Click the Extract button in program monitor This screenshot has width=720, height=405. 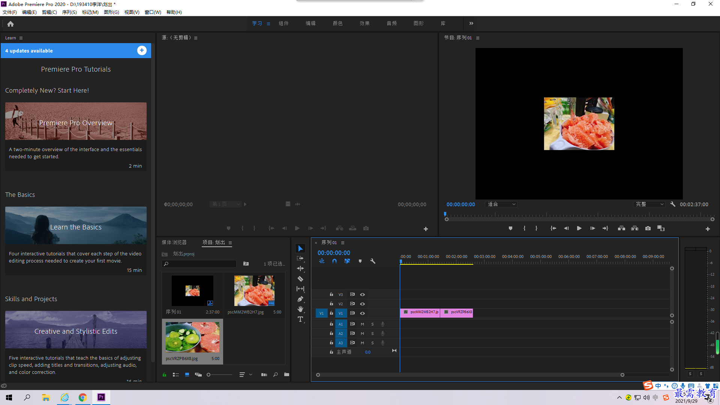click(x=634, y=228)
